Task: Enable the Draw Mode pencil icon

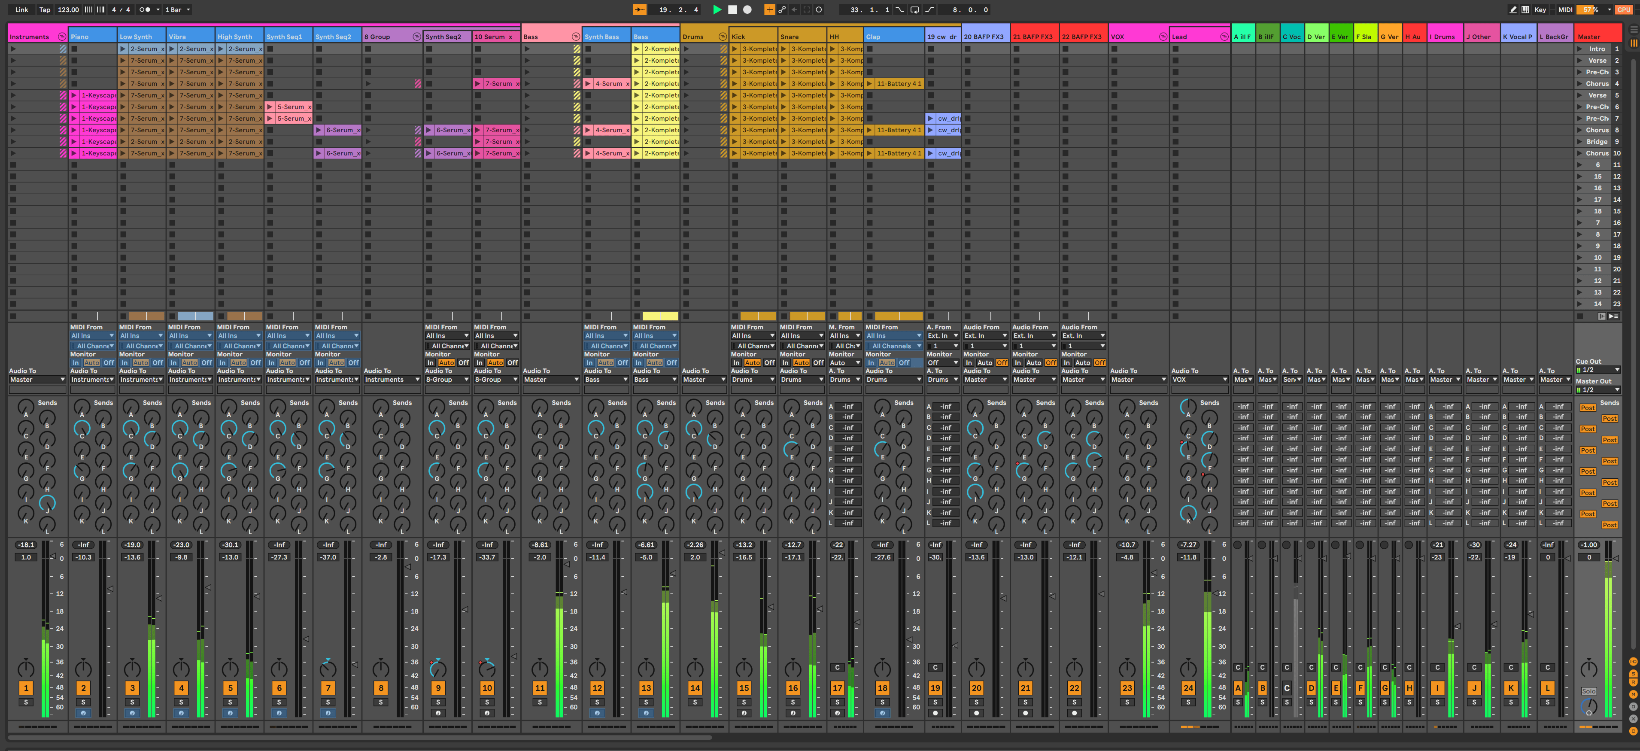Action: pos(1512,9)
